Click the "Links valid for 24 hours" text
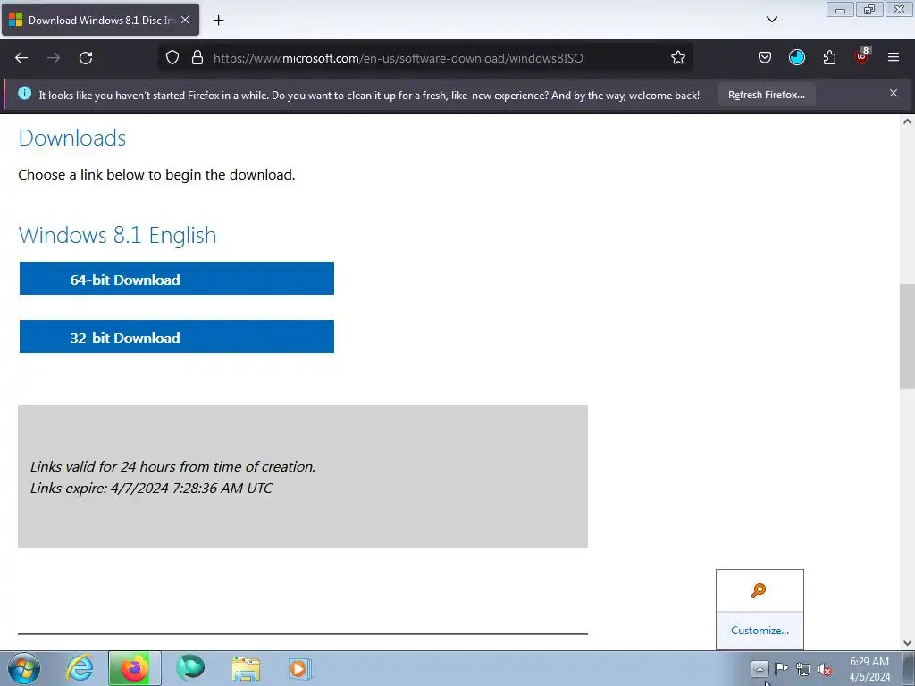Viewport: 915px width, 686px height. tap(172, 466)
